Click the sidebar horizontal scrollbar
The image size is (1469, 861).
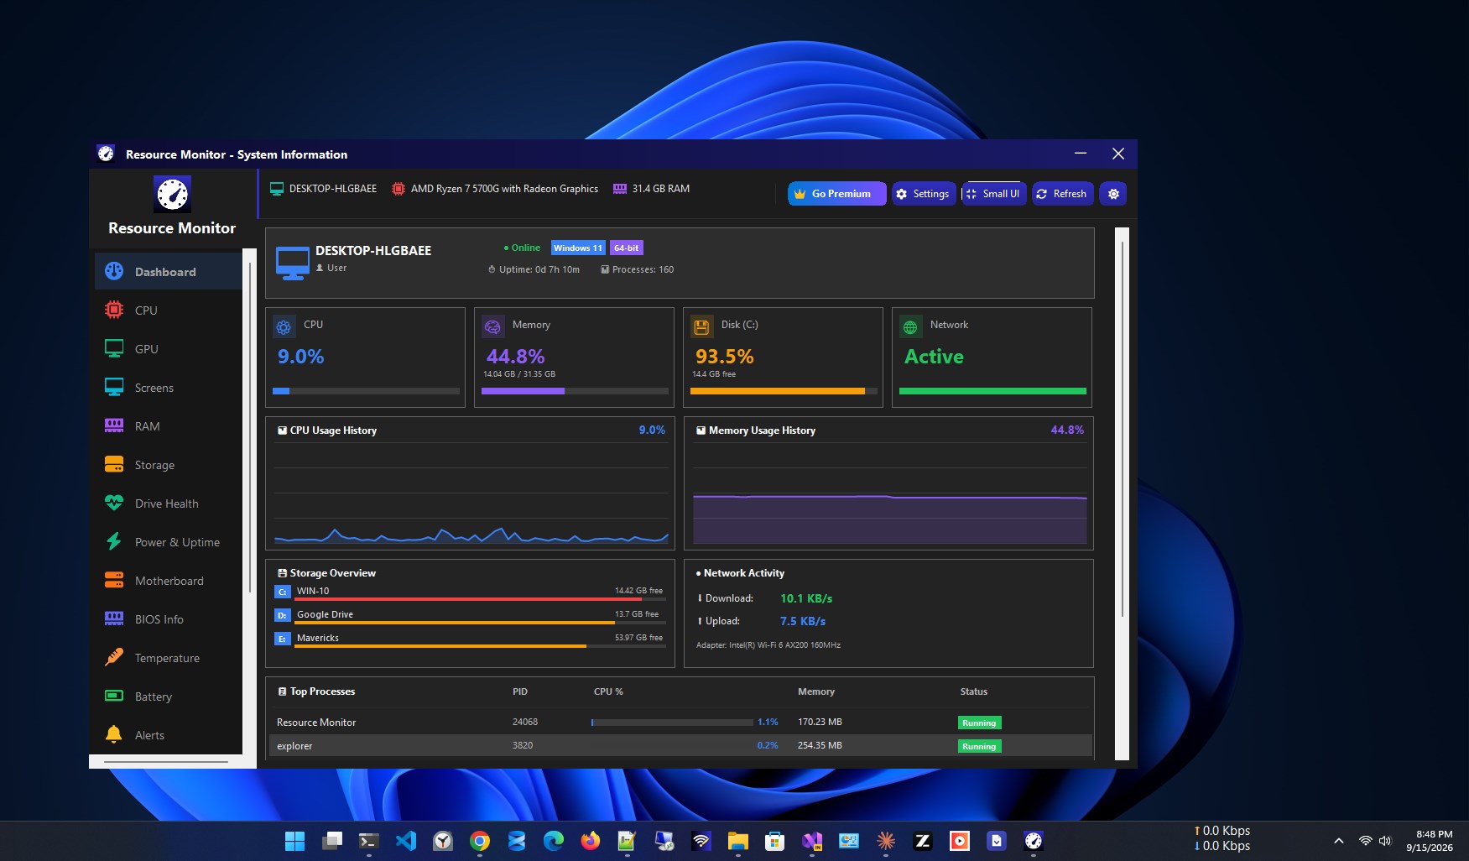[166, 762]
